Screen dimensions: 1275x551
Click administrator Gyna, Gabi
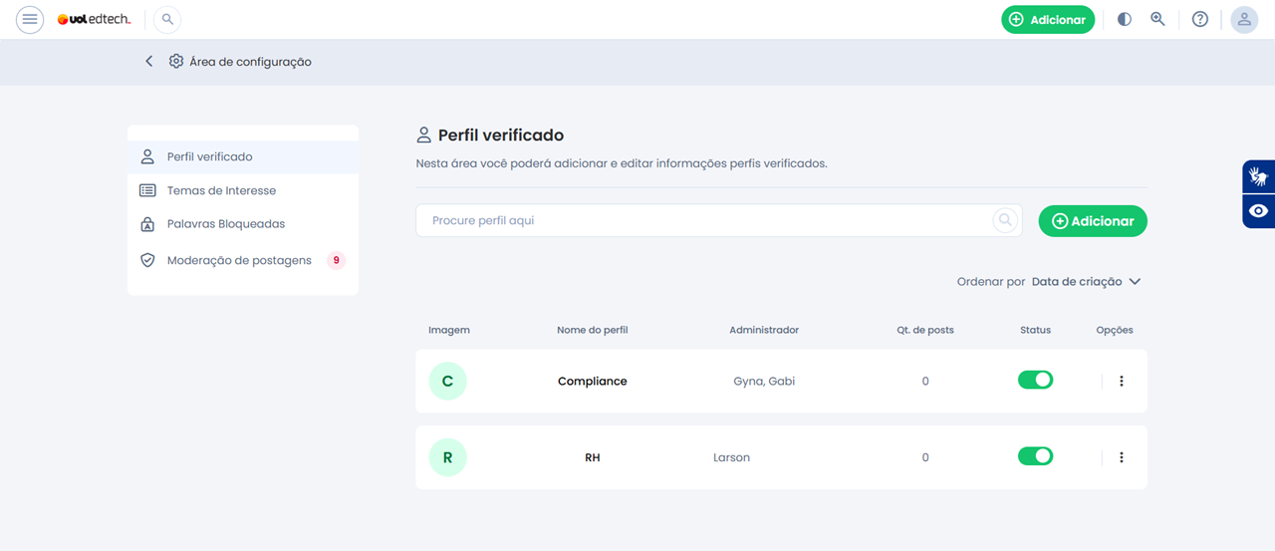764,381
